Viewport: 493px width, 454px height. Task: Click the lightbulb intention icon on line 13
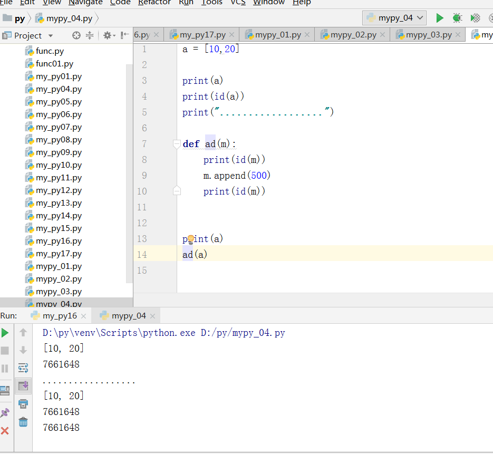tap(190, 239)
